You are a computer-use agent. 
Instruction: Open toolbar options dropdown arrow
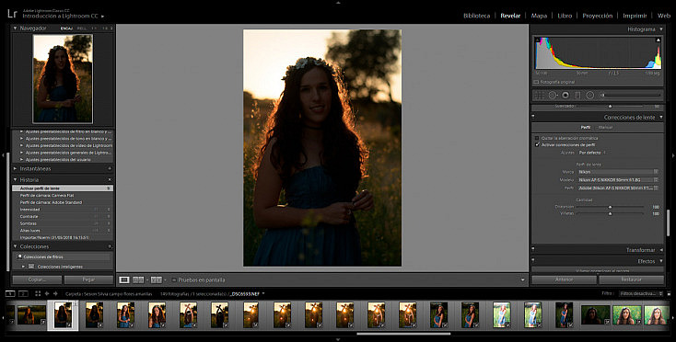click(x=523, y=280)
